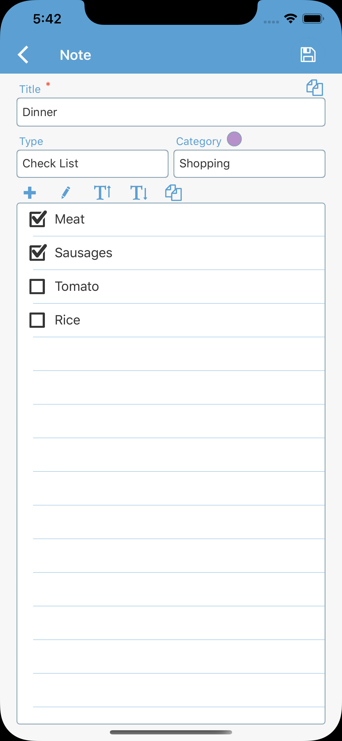Open the Category dropdown showing Shopping

tap(249, 164)
